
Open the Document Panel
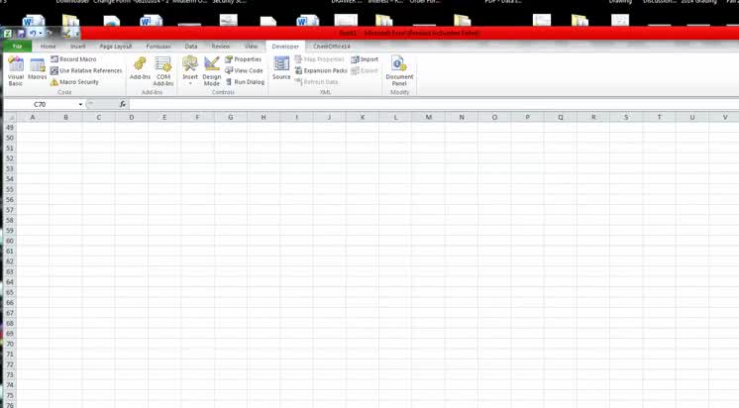pos(399,71)
